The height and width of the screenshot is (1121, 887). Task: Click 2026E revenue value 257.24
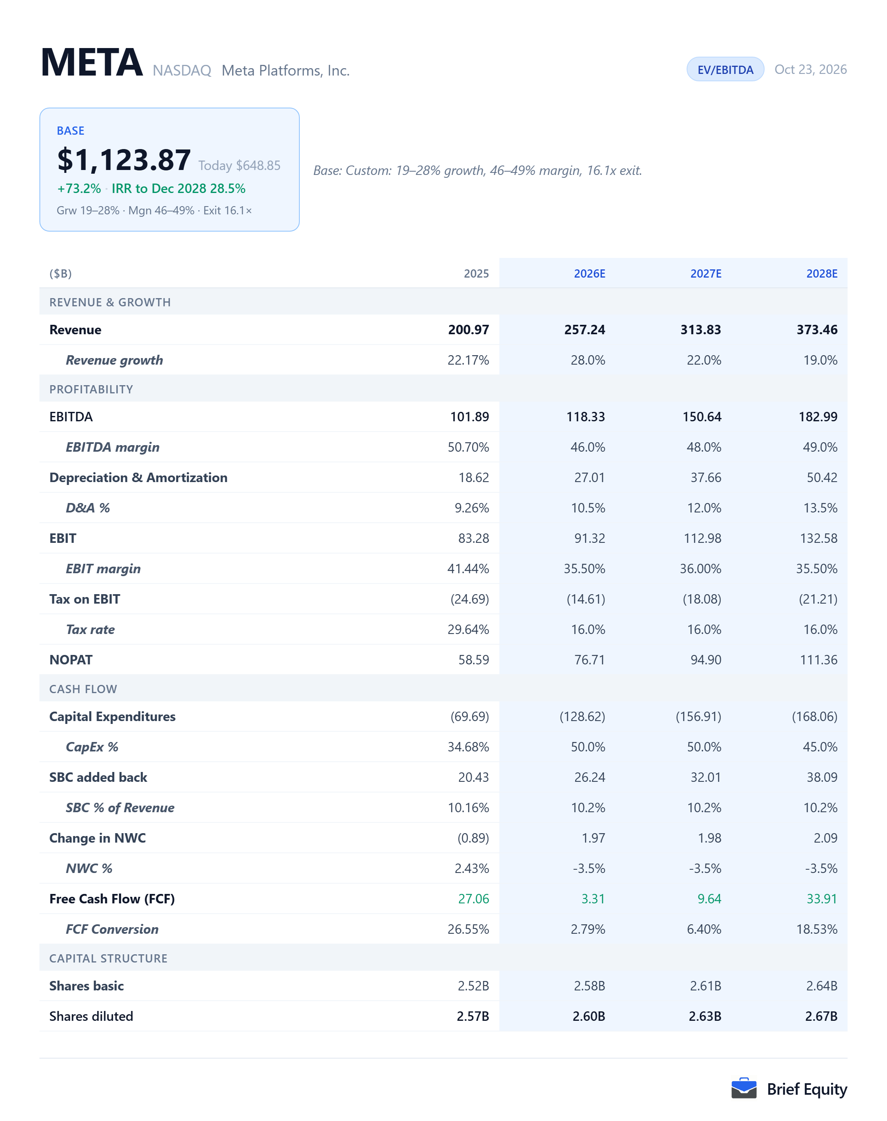tap(585, 330)
